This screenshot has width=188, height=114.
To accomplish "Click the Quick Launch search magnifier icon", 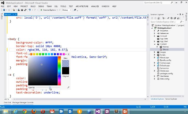I will [172, 3].
